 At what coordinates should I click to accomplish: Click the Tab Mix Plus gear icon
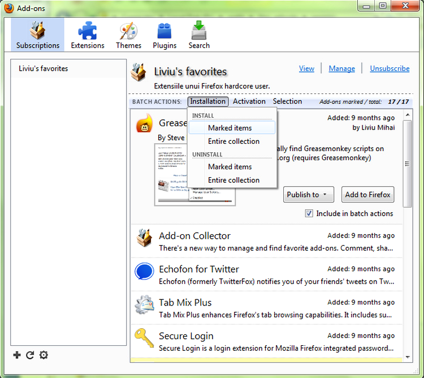144,304
